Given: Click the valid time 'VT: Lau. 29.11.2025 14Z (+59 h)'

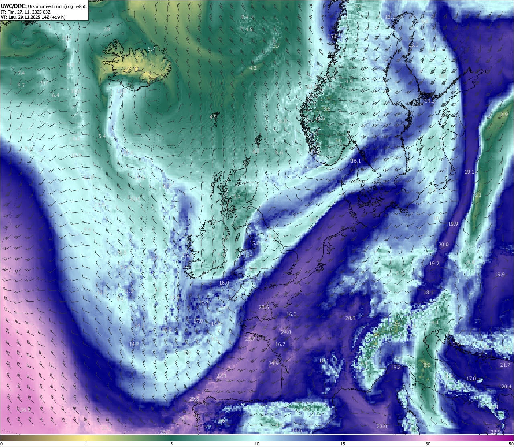Looking at the screenshot, I should pos(33,17).
